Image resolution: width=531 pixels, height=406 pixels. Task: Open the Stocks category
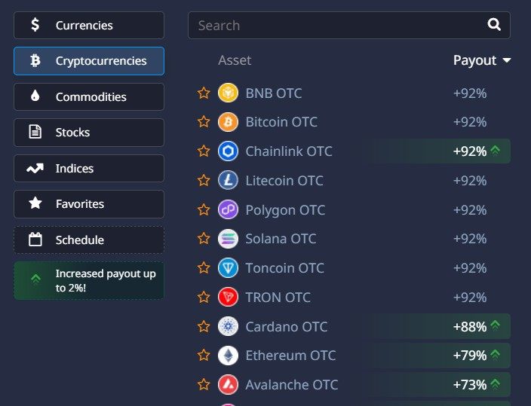click(89, 133)
